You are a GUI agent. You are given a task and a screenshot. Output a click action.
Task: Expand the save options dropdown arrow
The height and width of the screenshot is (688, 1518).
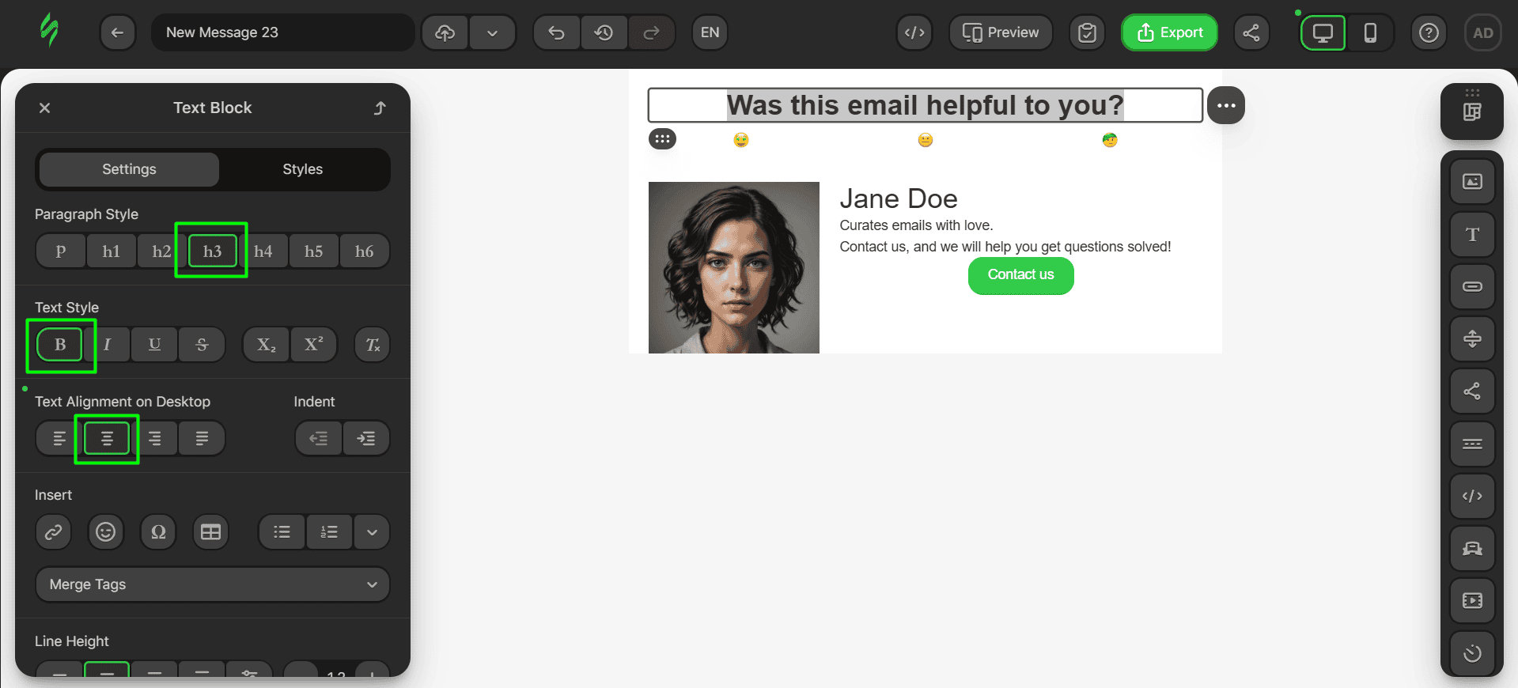tap(492, 32)
